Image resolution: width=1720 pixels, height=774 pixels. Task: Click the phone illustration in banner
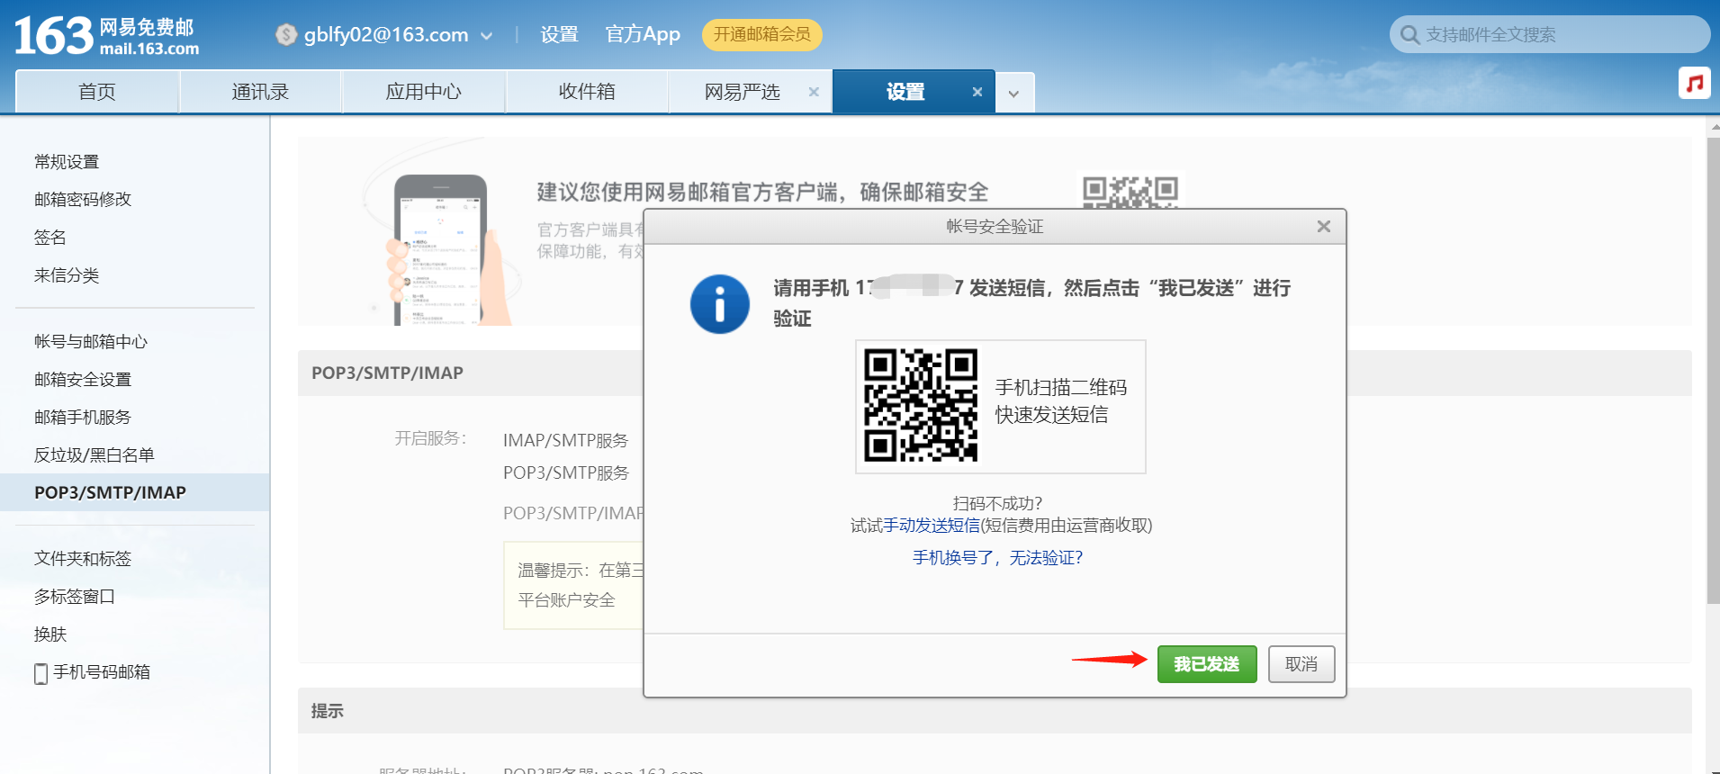coord(441,250)
